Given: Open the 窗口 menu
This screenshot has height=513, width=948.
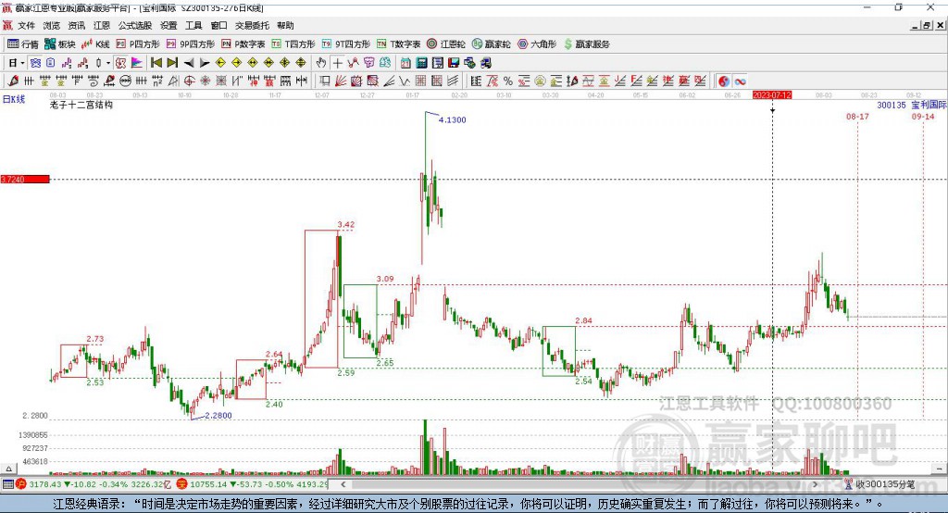Looking at the screenshot, I should point(218,25).
